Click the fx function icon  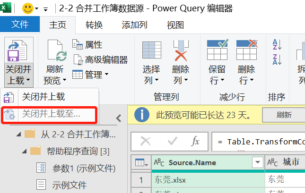(195, 141)
